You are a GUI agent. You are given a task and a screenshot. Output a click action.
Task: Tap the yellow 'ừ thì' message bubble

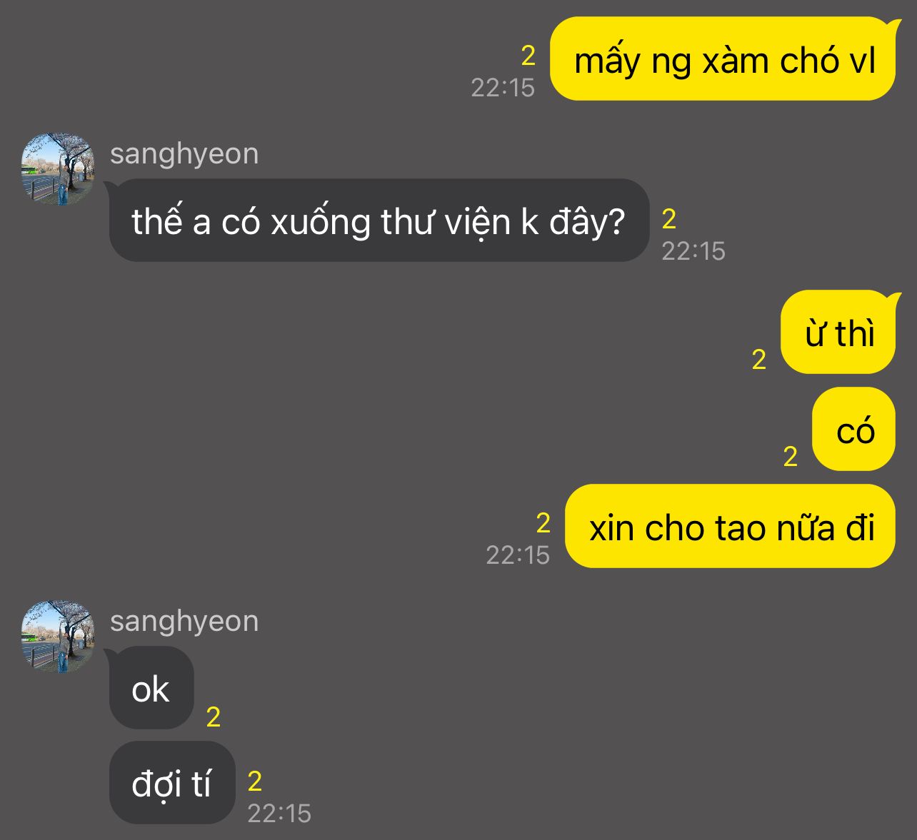(x=838, y=333)
